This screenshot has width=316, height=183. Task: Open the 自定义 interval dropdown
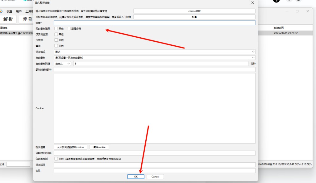[x=62, y=63]
